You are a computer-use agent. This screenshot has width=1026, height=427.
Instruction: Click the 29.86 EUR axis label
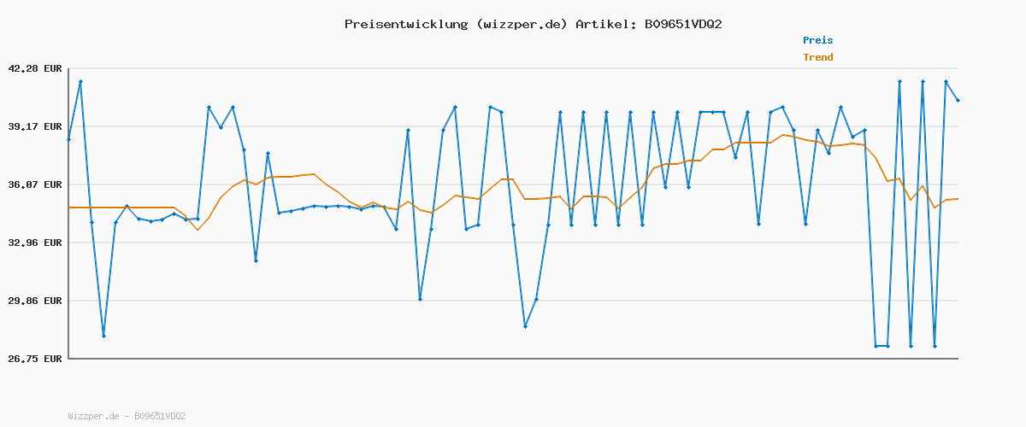34,301
